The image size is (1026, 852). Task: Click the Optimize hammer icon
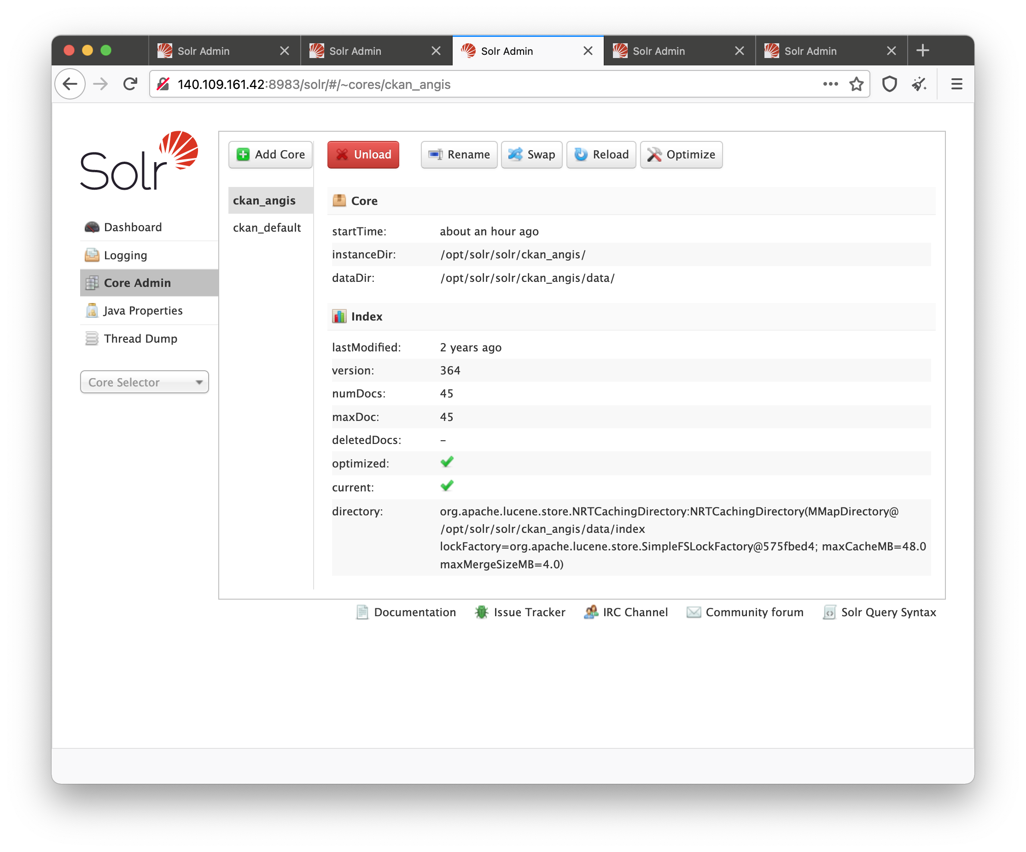pos(654,154)
